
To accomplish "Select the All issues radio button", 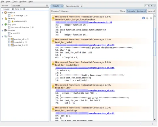I will tap(21, 9).
